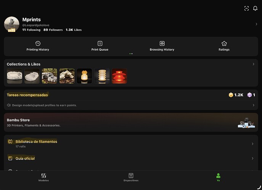The width and height of the screenshot is (262, 190).
Task: Open Biblioteca de filamentos
Action: point(37,142)
